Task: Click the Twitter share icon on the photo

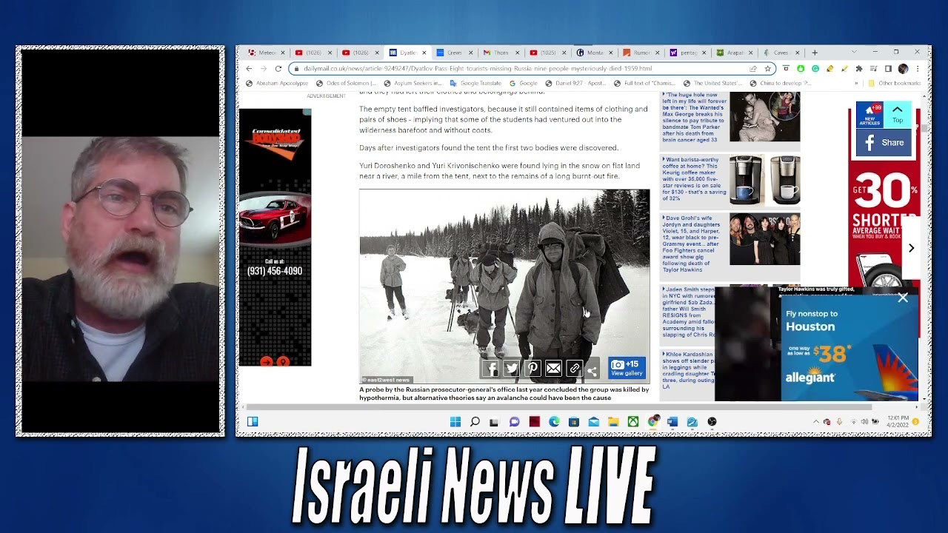Action: pyautogui.click(x=512, y=369)
